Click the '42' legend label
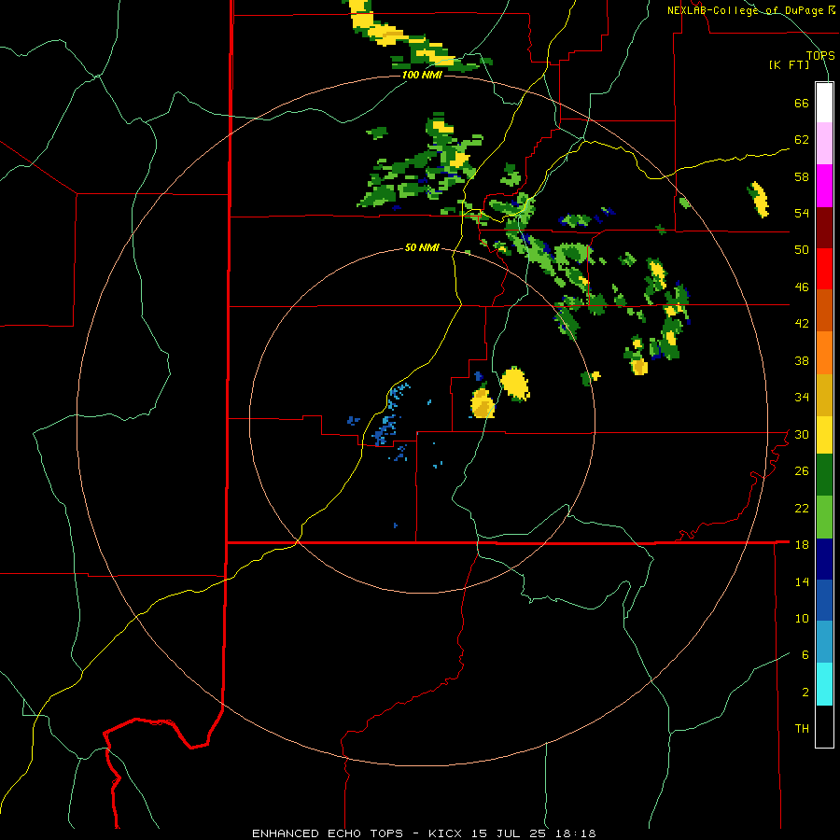The height and width of the screenshot is (840, 840). [x=802, y=324]
